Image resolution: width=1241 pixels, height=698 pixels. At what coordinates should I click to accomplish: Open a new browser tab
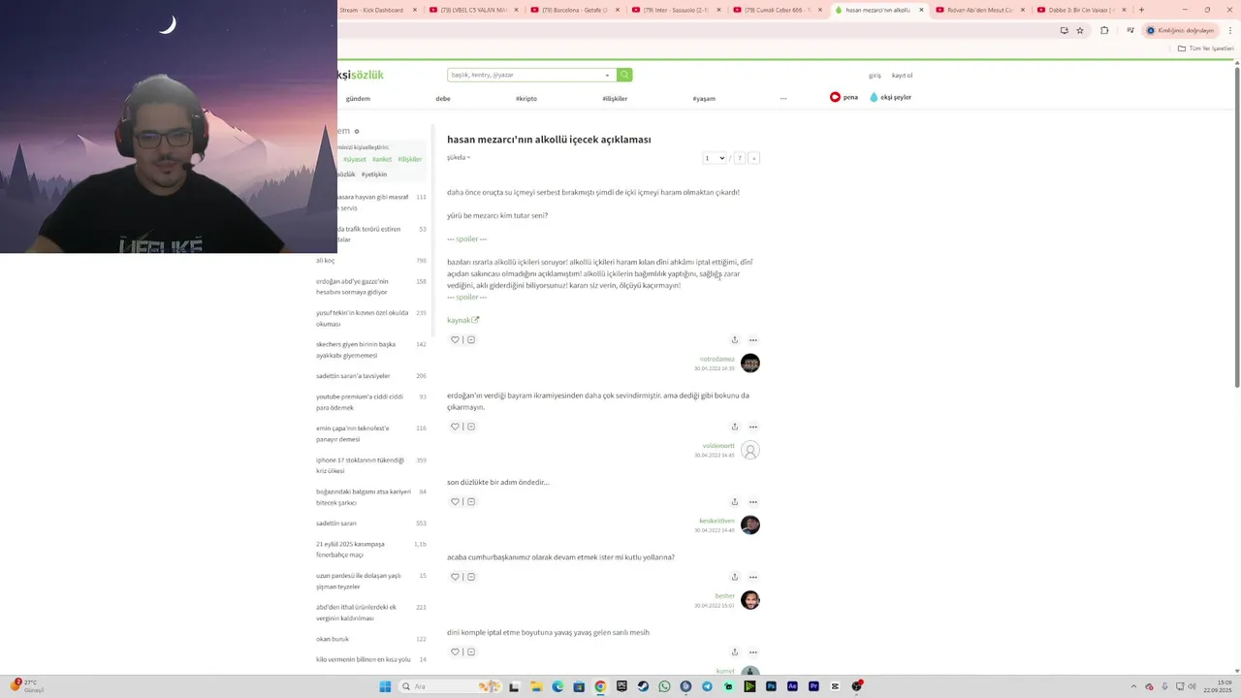[x=1141, y=10]
